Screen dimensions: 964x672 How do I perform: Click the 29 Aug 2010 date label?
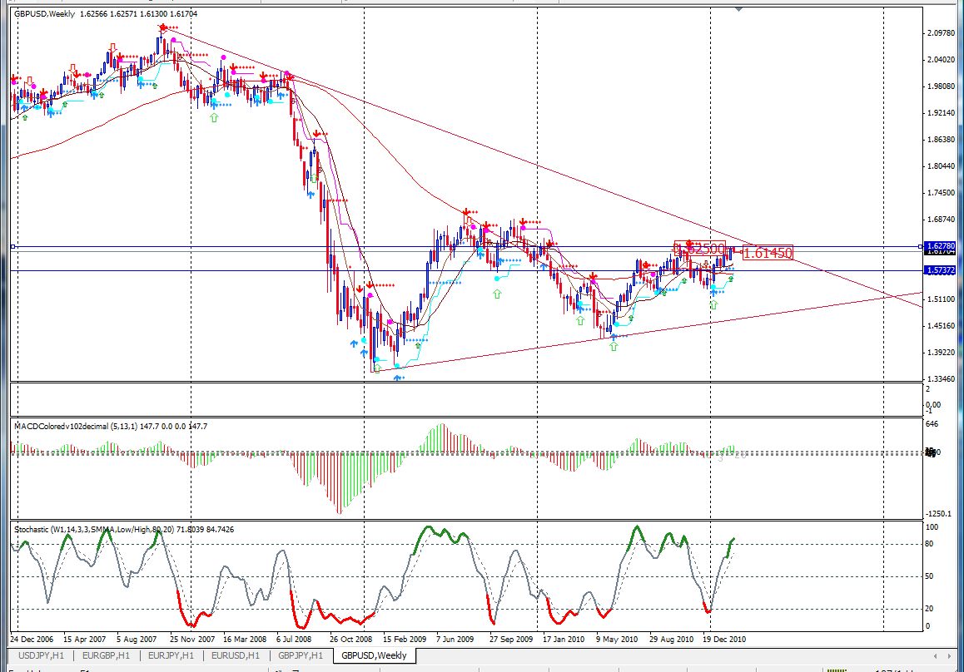(x=671, y=639)
